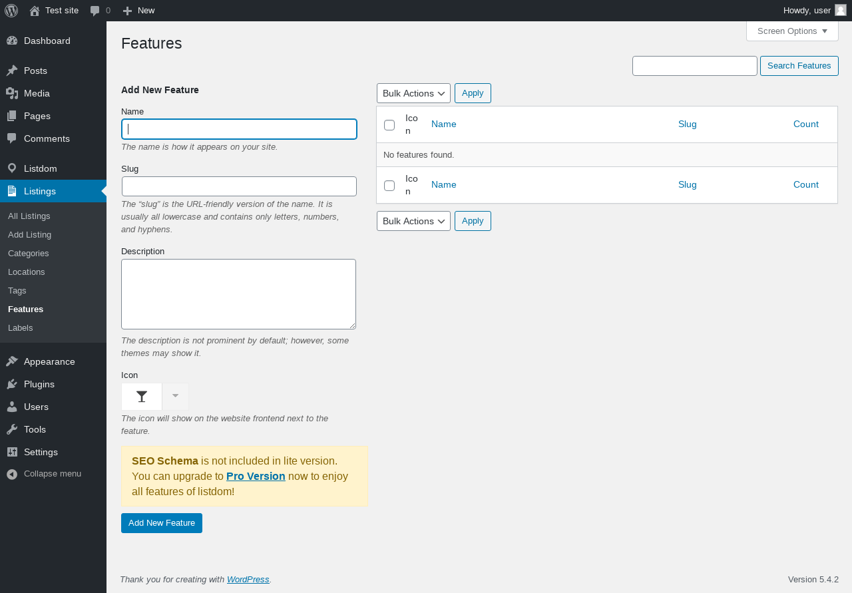852x593 pixels.
Task: Click the WordPress logo icon
Action: click(x=11, y=11)
